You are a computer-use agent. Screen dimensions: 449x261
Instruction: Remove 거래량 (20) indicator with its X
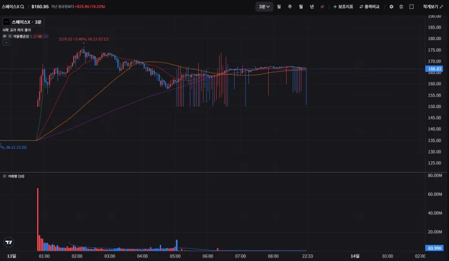(4, 176)
